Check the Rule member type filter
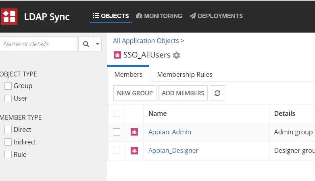The width and height of the screenshot is (315, 181). pyautogui.click(x=8, y=154)
